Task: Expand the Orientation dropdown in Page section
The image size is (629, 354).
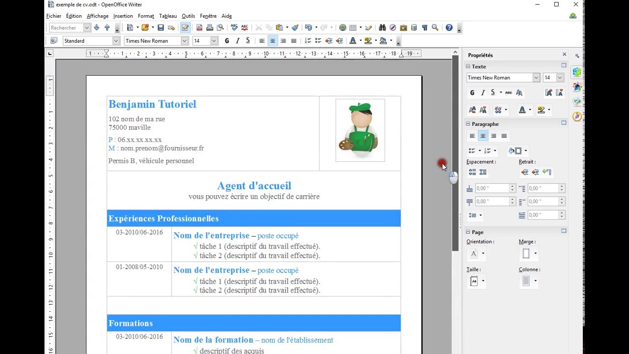Action: pyautogui.click(x=483, y=254)
